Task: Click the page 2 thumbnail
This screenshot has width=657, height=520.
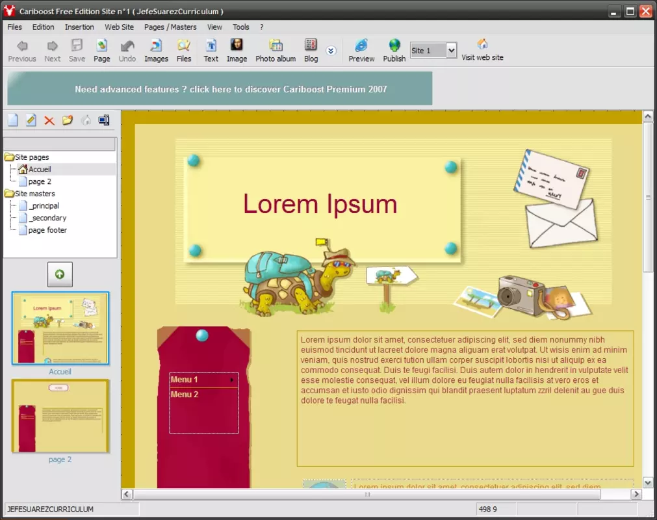Action: [60, 416]
